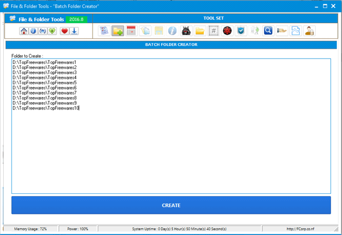Screen dimensions: 342x235
Task: Click the 2016.8 version badge
Action: pos(77,19)
